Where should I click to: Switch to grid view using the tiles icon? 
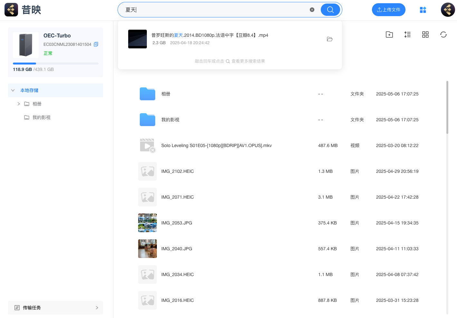coord(425,35)
